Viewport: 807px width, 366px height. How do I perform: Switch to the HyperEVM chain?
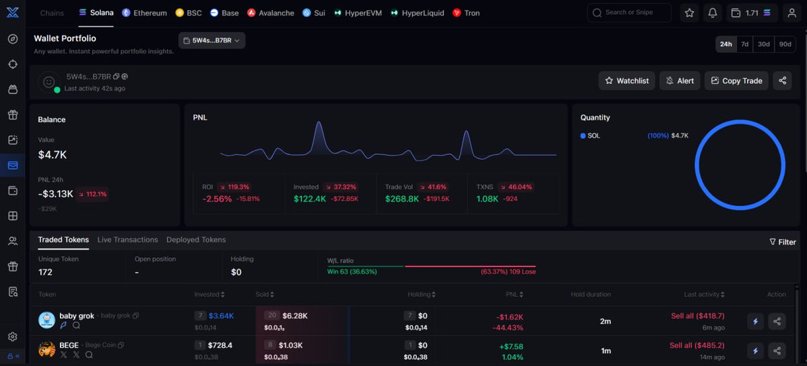pos(358,13)
